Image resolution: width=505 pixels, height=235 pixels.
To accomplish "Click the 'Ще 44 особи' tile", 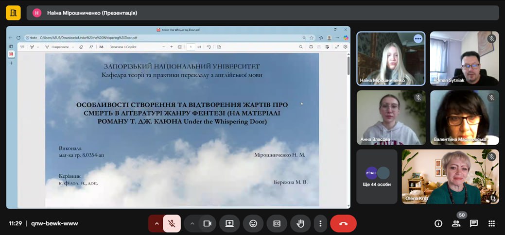I will [377, 176].
